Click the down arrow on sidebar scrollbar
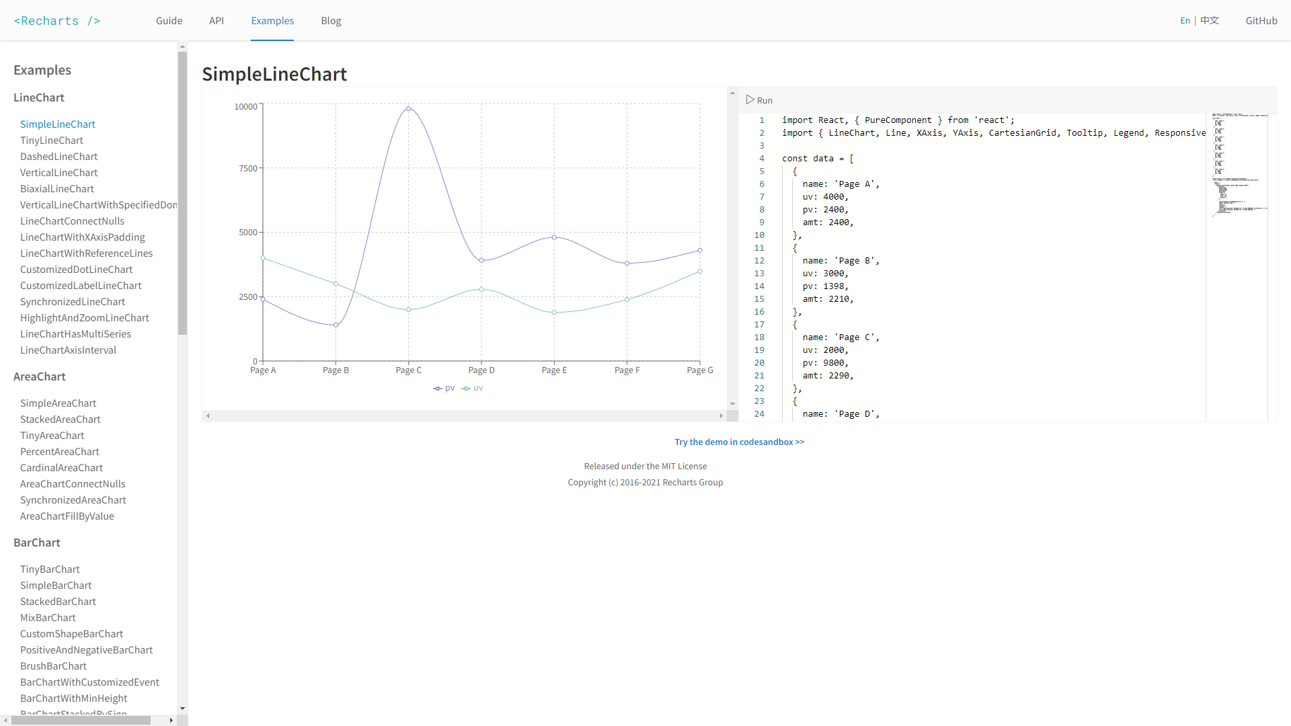Viewport: 1291px width, 726px height. [x=182, y=708]
